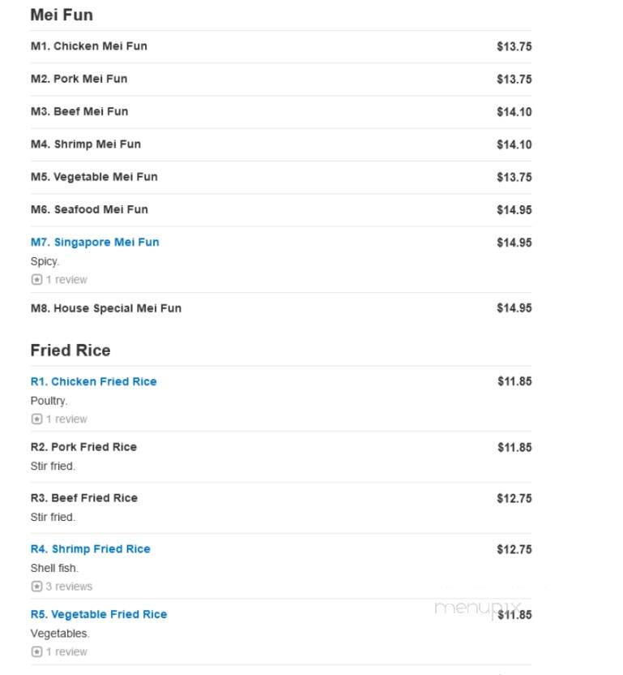Click the star icon under Vegetable Fried Rice
Screen dimensions: 623x675
[37, 651]
